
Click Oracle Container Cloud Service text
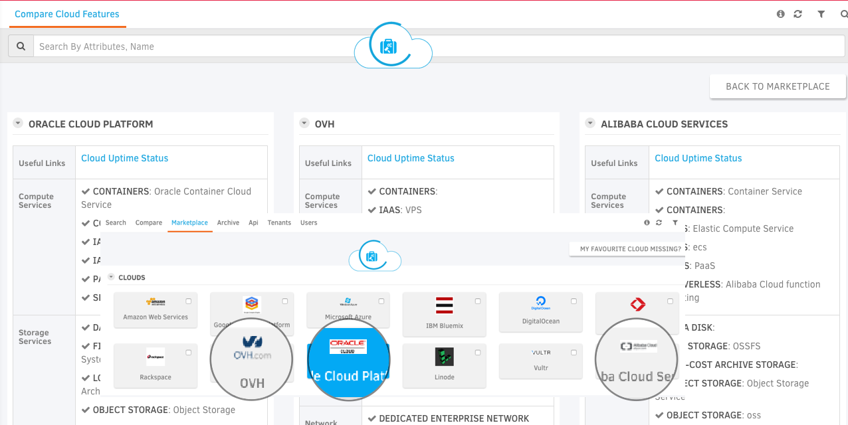click(x=166, y=198)
